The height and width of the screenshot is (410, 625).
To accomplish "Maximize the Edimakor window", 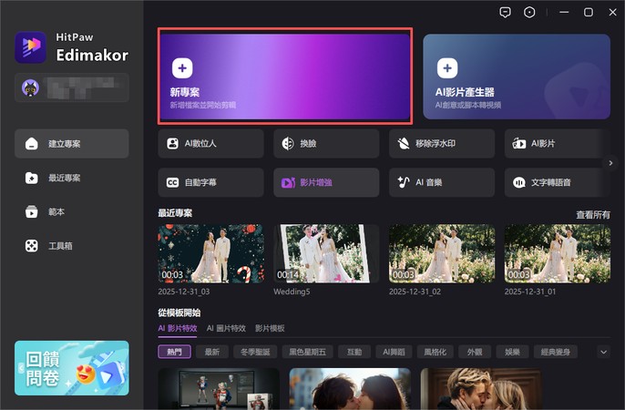I will pos(589,13).
